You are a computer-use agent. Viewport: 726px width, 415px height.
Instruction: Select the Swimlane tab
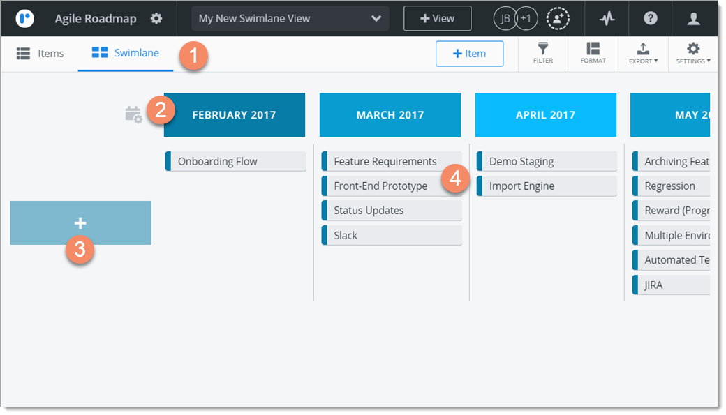[x=126, y=53]
